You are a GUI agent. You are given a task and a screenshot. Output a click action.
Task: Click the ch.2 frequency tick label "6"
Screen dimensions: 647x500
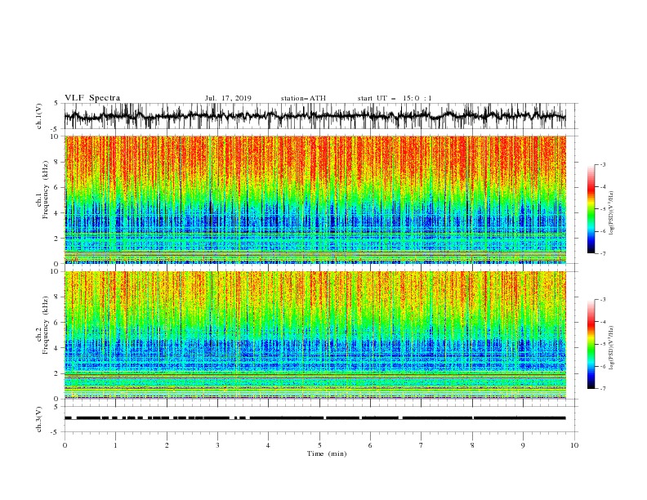pos(56,322)
